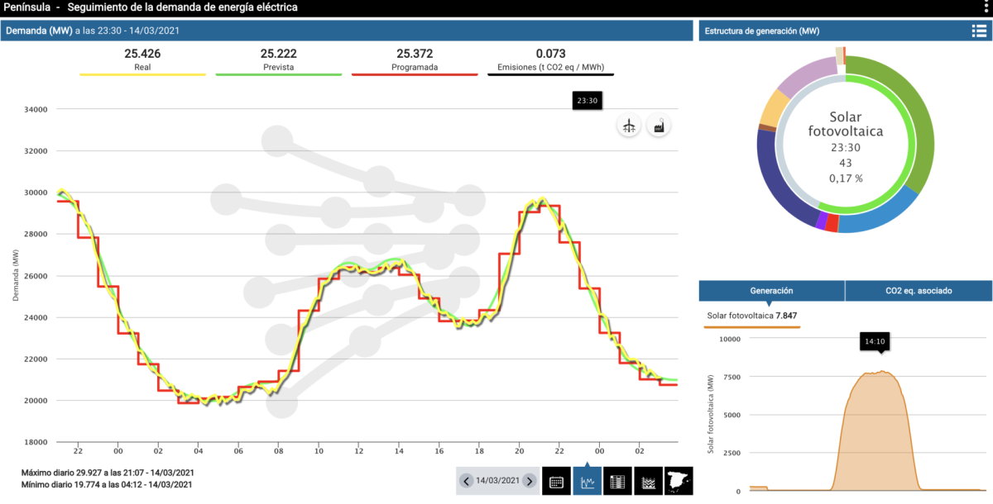Screen dimensions: 993x504
Task: Switch to the CO2 eq. asociado tab
Action: 918,291
